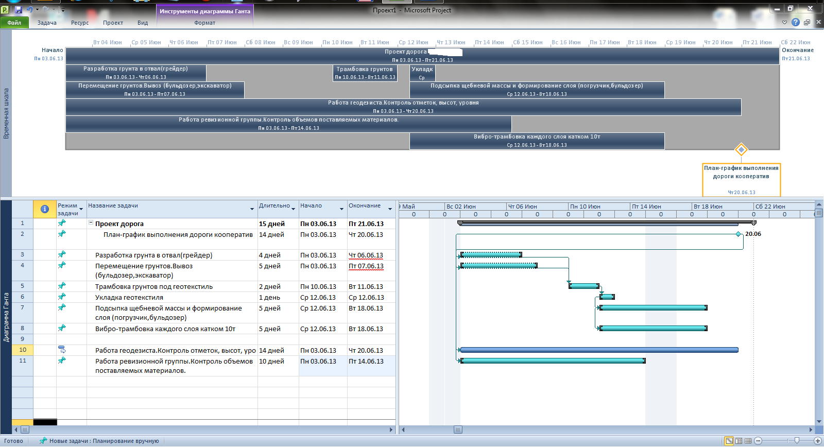
Task: Zoom out using the minus icon
Action: pos(758,441)
